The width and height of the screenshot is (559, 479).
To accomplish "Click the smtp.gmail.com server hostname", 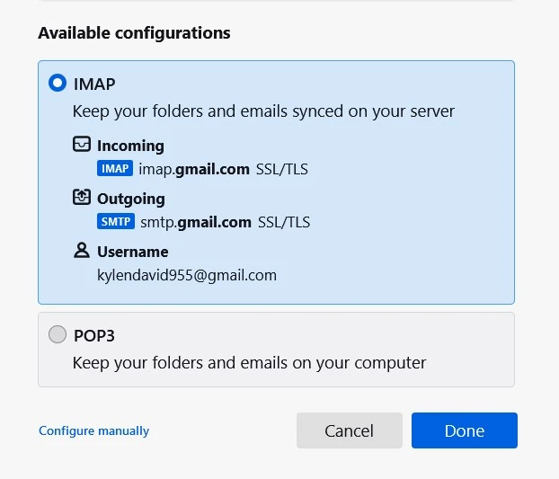I will pos(194,222).
